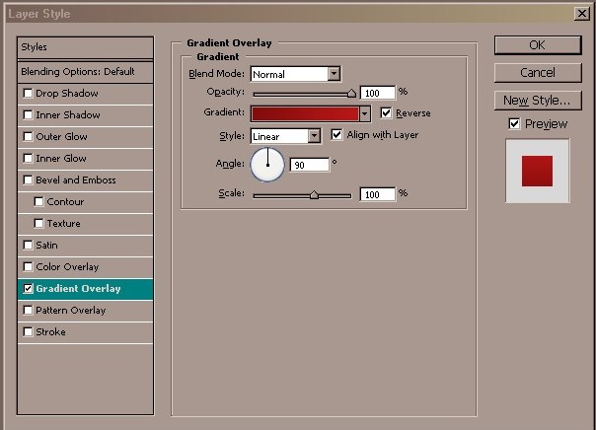
Task: Click the red preview thumbnail
Action: [537, 170]
